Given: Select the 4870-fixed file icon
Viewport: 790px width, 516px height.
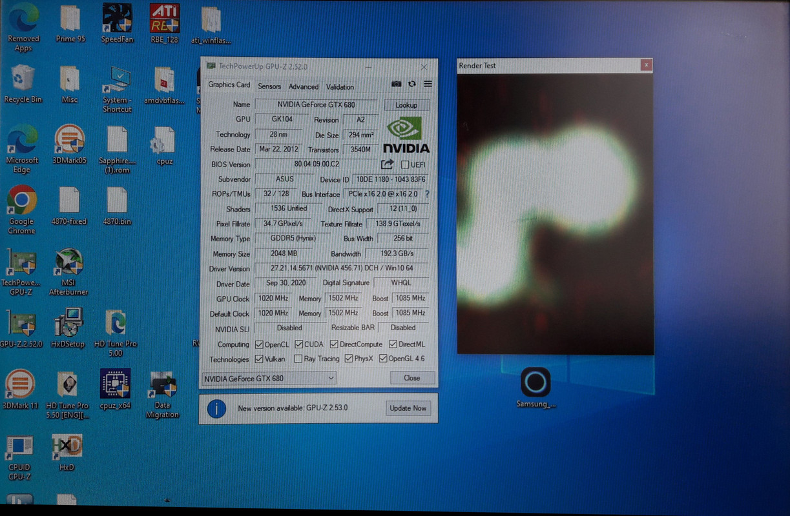Looking at the screenshot, I should click(68, 206).
